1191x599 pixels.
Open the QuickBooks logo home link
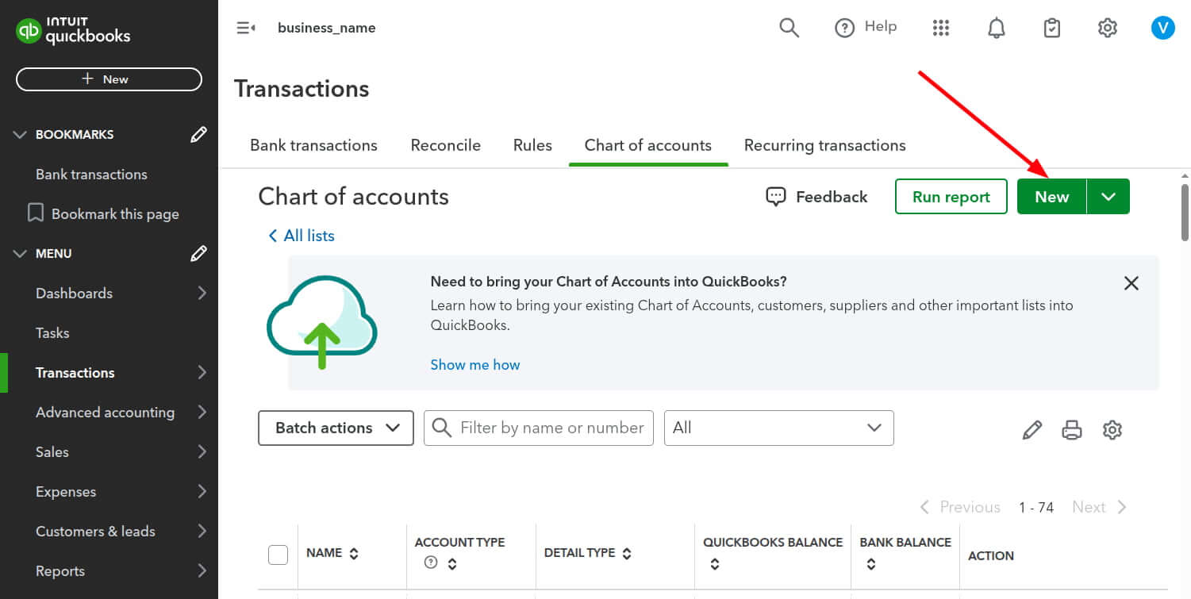(x=73, y=31)
